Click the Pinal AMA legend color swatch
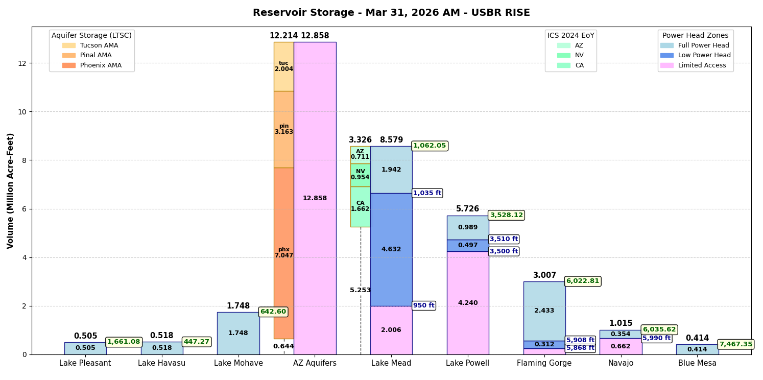Image resolution: width=763 pixels, height=380 pixels. pos(68,55)
